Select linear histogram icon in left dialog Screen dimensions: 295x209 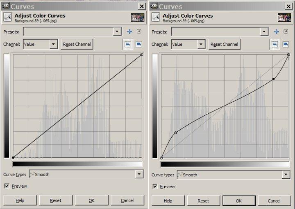[x=128, y=44]
